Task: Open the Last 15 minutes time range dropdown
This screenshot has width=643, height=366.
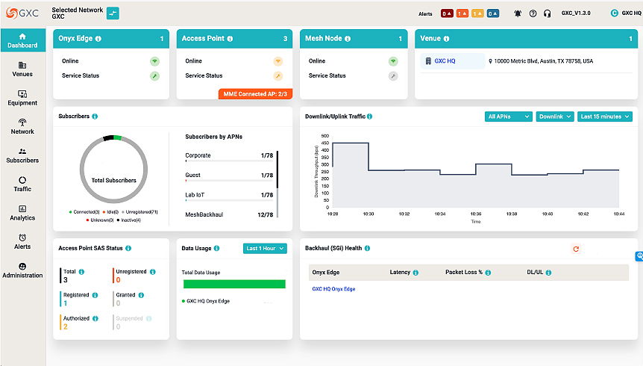Action: tap(605, 117)
